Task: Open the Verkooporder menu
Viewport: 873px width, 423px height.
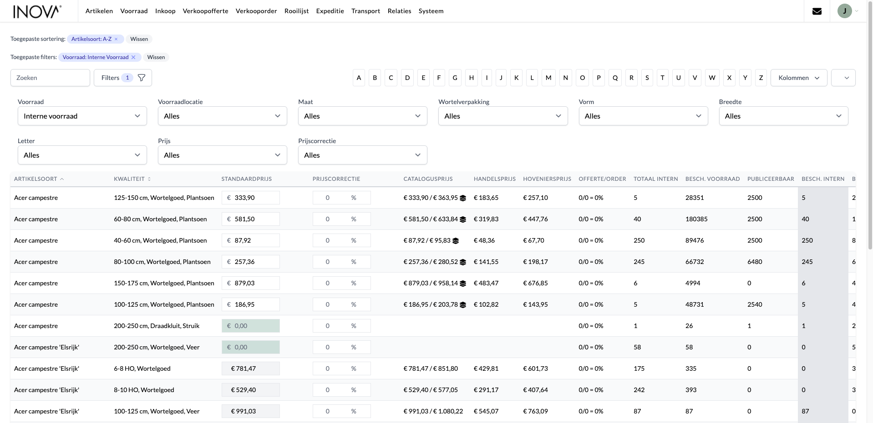Action: pyautogui.click(x=256, y=11)
